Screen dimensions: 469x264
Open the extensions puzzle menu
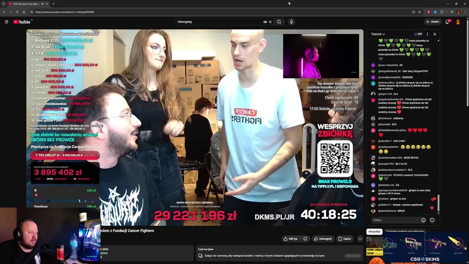click(x=442, y=12)
